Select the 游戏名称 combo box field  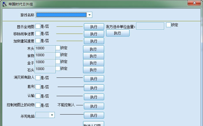(64, 15)
